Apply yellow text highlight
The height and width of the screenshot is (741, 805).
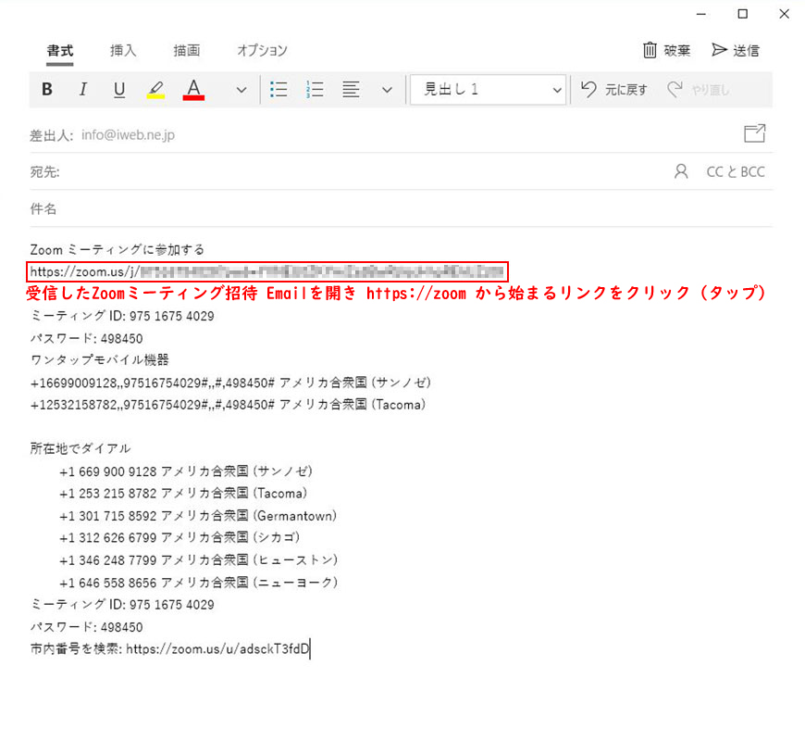pos(155,90)
